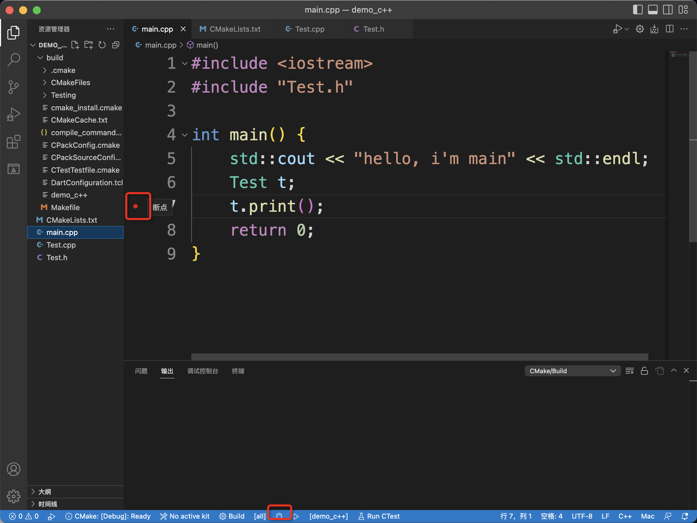Switch to the CMakeLists.txt tab
The image size is (697, 523).
coord(234,29)
